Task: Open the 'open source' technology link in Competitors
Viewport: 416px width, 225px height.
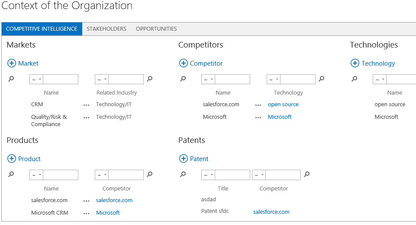Action: (283, 105)
